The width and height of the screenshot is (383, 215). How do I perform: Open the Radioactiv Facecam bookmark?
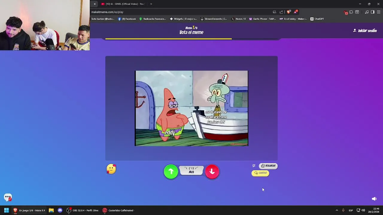tap(152, 19)
